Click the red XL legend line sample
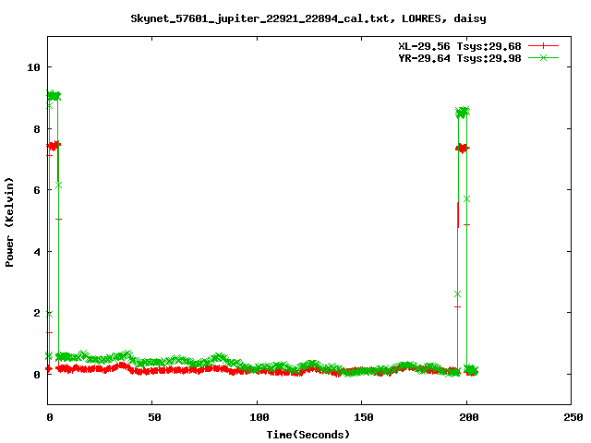591x443 pixels. point(543,46)
